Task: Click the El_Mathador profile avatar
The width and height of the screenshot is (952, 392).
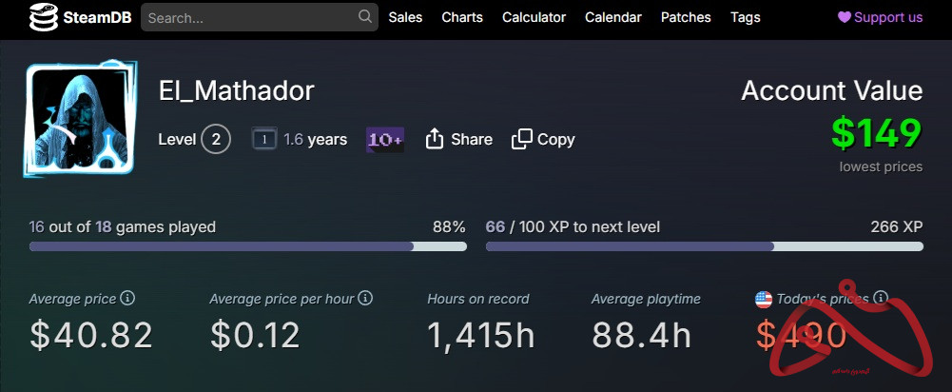Action: [x=80, y=119]
